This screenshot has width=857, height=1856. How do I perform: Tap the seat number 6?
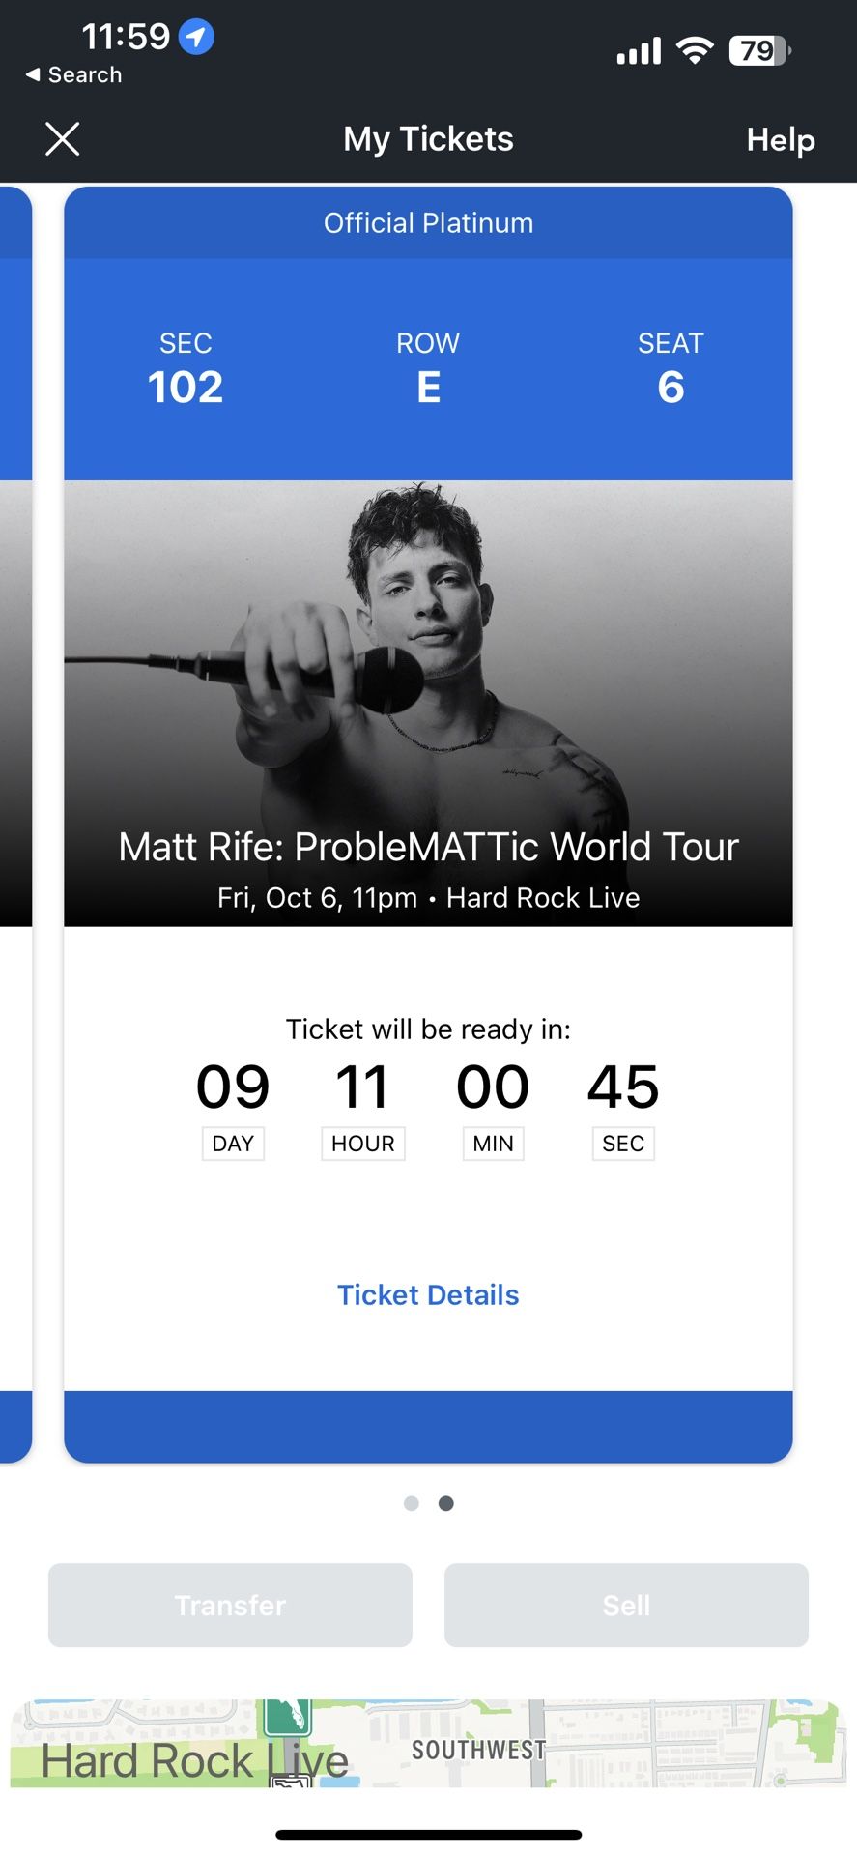coord(671,387)
